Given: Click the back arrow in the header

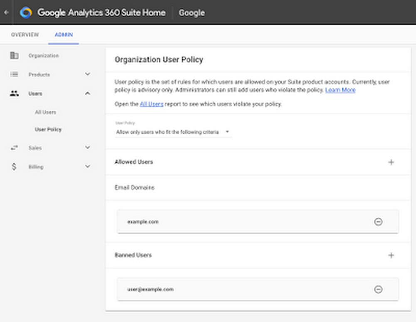Looking at the screenshot, I should point(6,12).
